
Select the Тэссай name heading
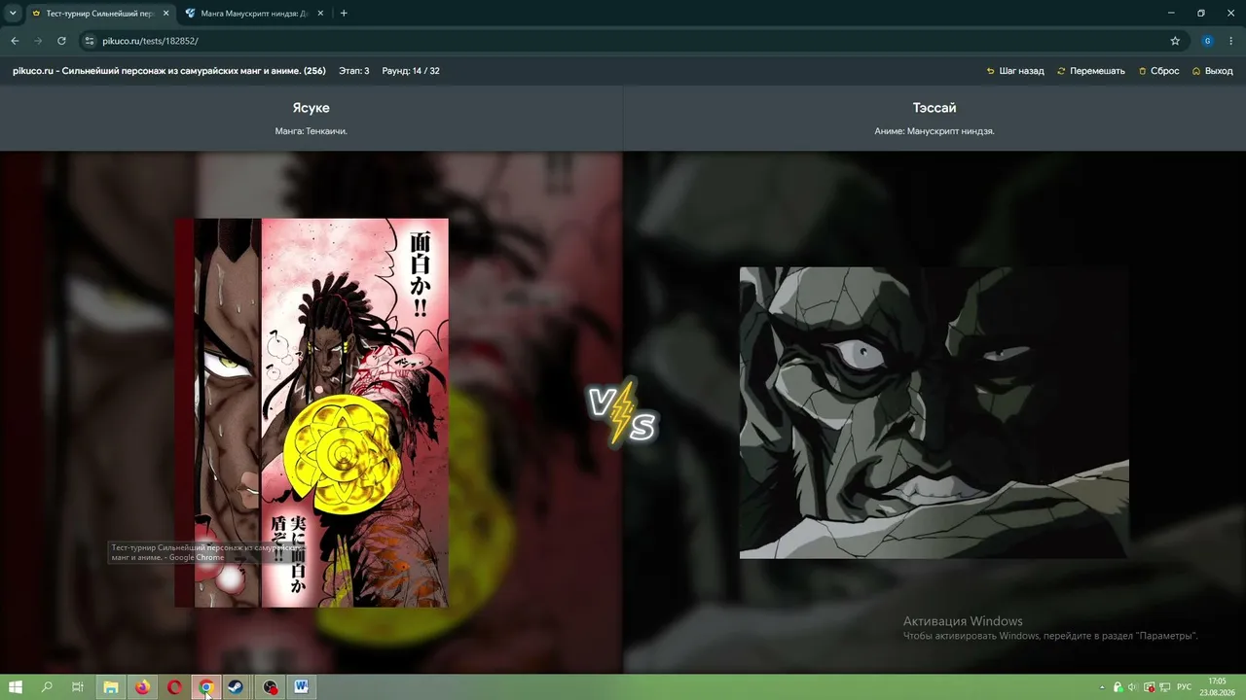click(934, 108)
